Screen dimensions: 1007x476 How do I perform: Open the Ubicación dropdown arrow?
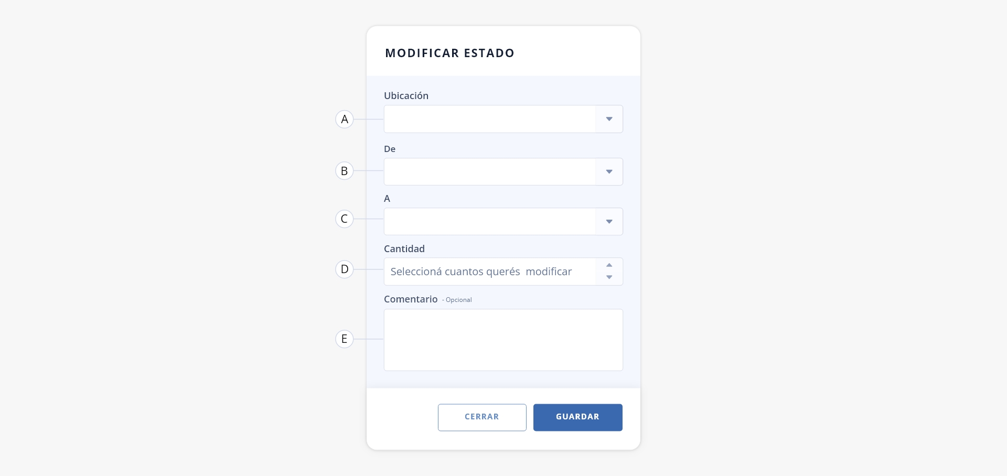[x=609, y=119]
